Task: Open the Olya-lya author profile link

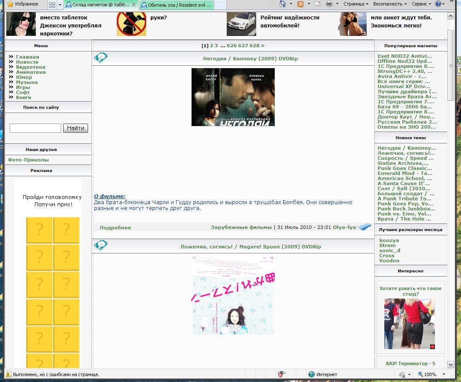Action: tap(344, 227)
